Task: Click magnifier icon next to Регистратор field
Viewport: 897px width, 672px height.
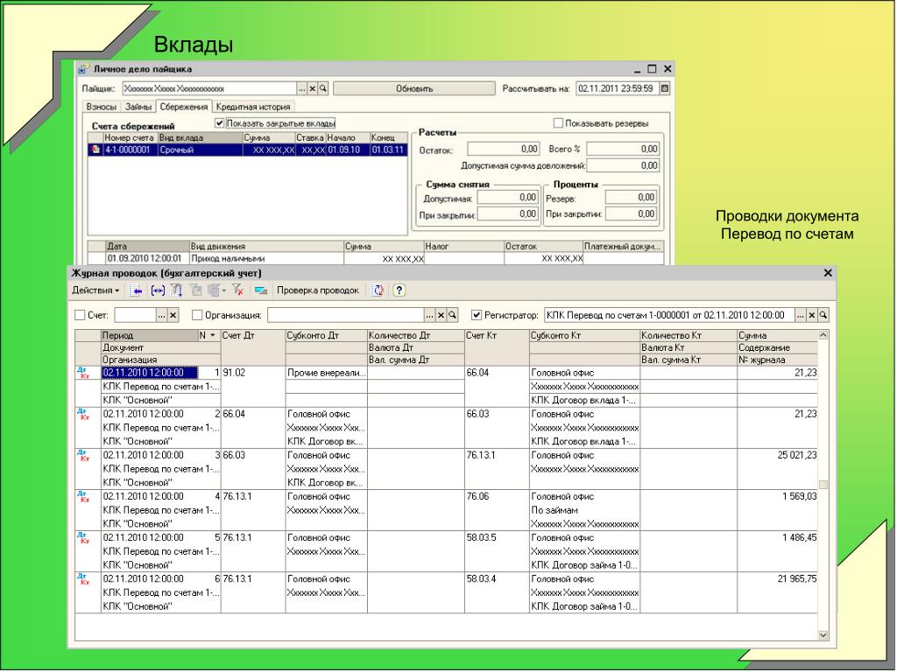Action: click(823, 315)
